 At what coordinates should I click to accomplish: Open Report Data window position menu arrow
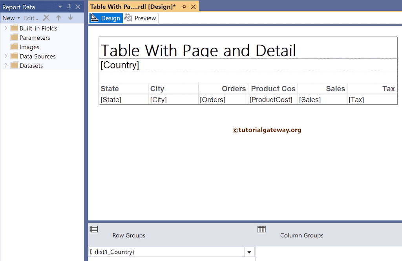pos(60,7)
